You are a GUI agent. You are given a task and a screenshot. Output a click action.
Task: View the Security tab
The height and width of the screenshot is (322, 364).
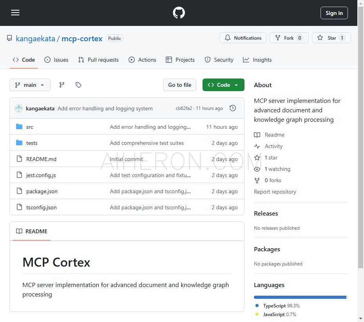tap(219, 60)
